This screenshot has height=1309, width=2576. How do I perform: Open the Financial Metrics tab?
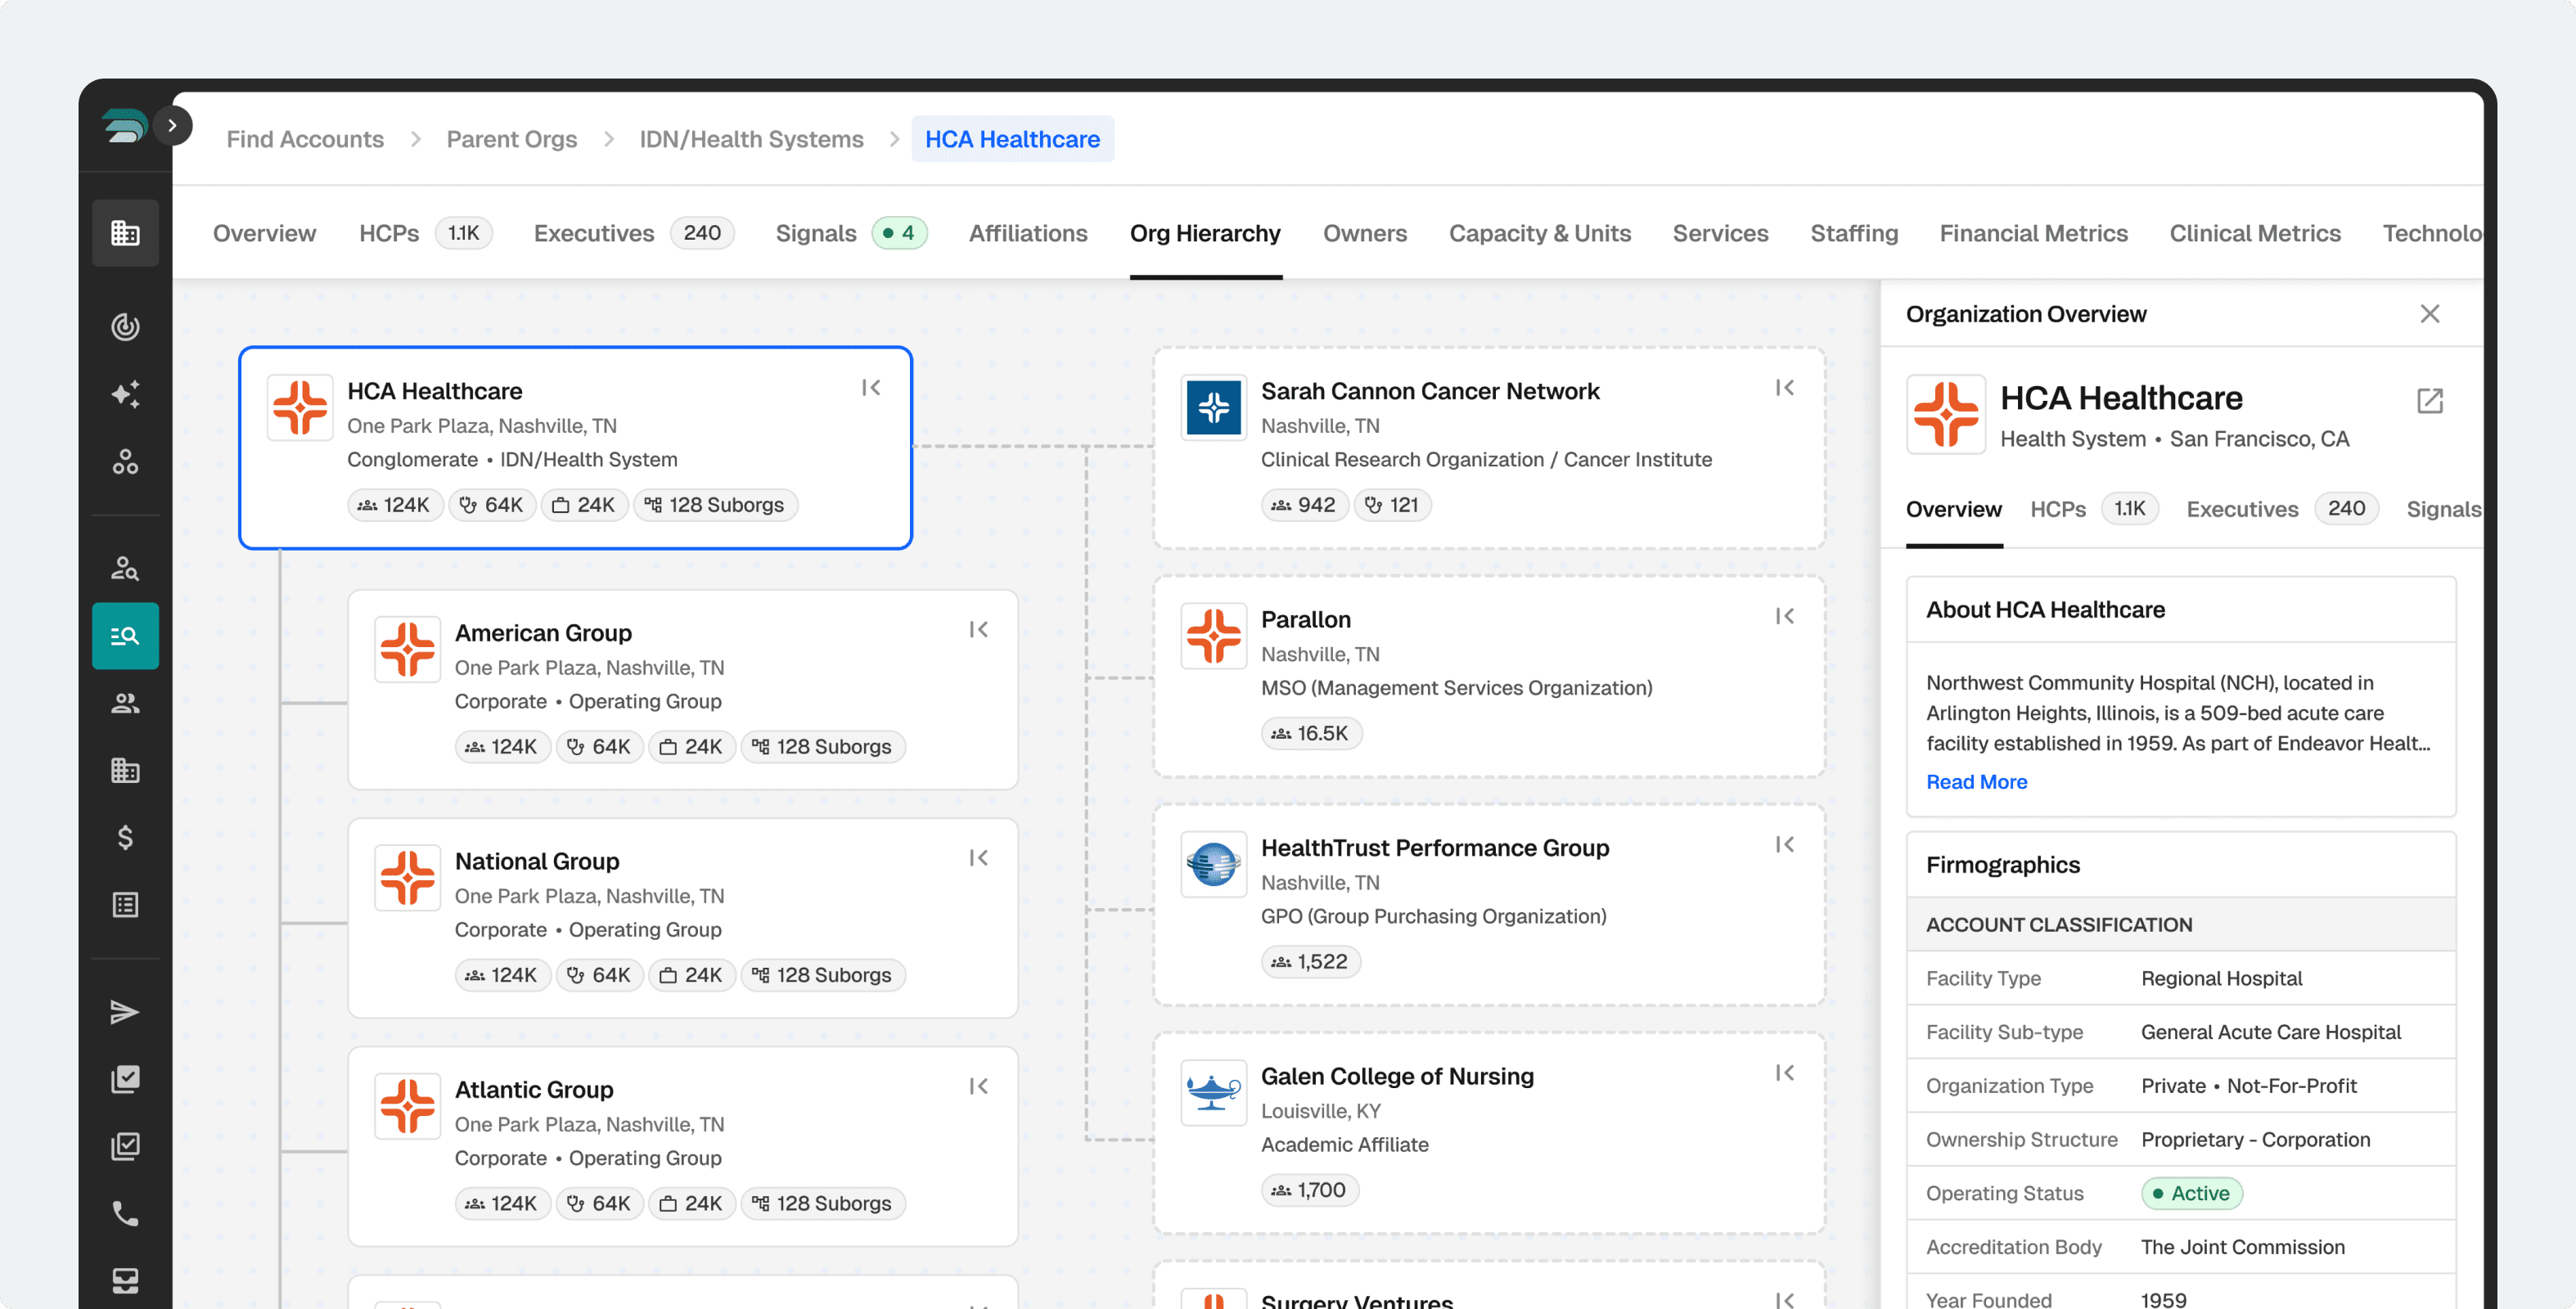2033,233
